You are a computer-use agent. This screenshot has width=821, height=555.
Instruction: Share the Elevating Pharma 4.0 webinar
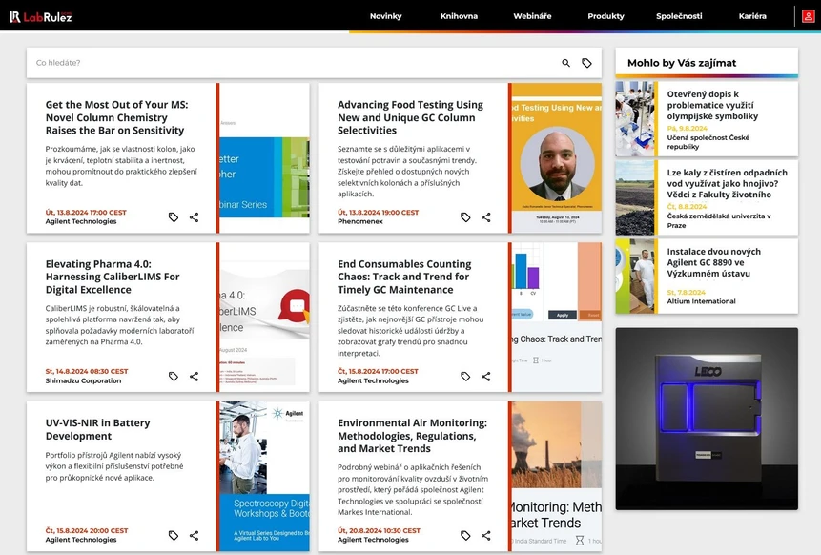coord(194,377)
